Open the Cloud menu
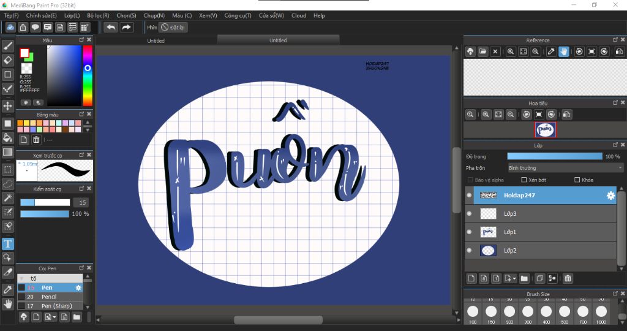This screenshot has width=627, height=331. [x=299, y=15]
